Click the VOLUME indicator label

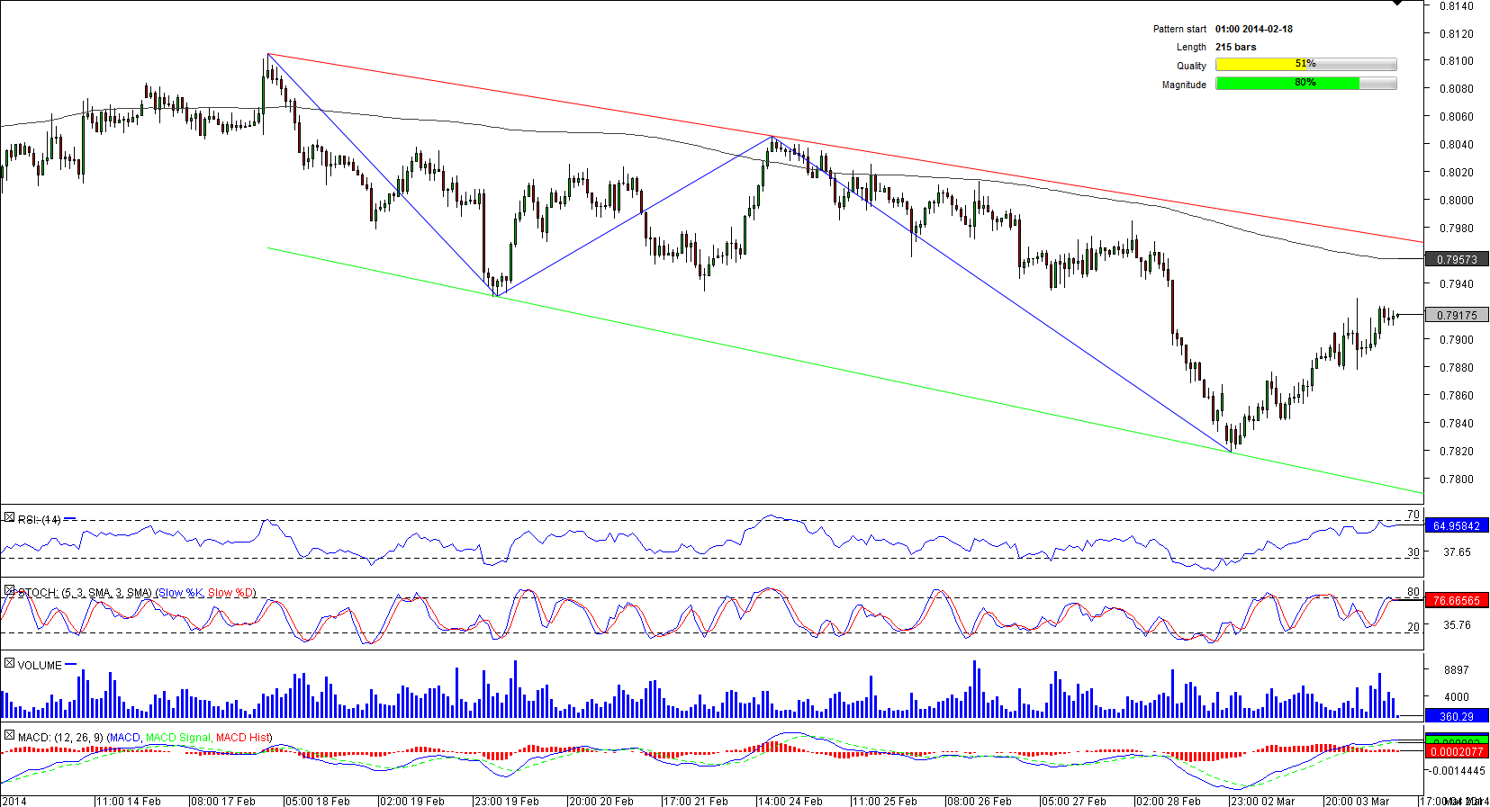pyautogui.click(x=40, y=666)
